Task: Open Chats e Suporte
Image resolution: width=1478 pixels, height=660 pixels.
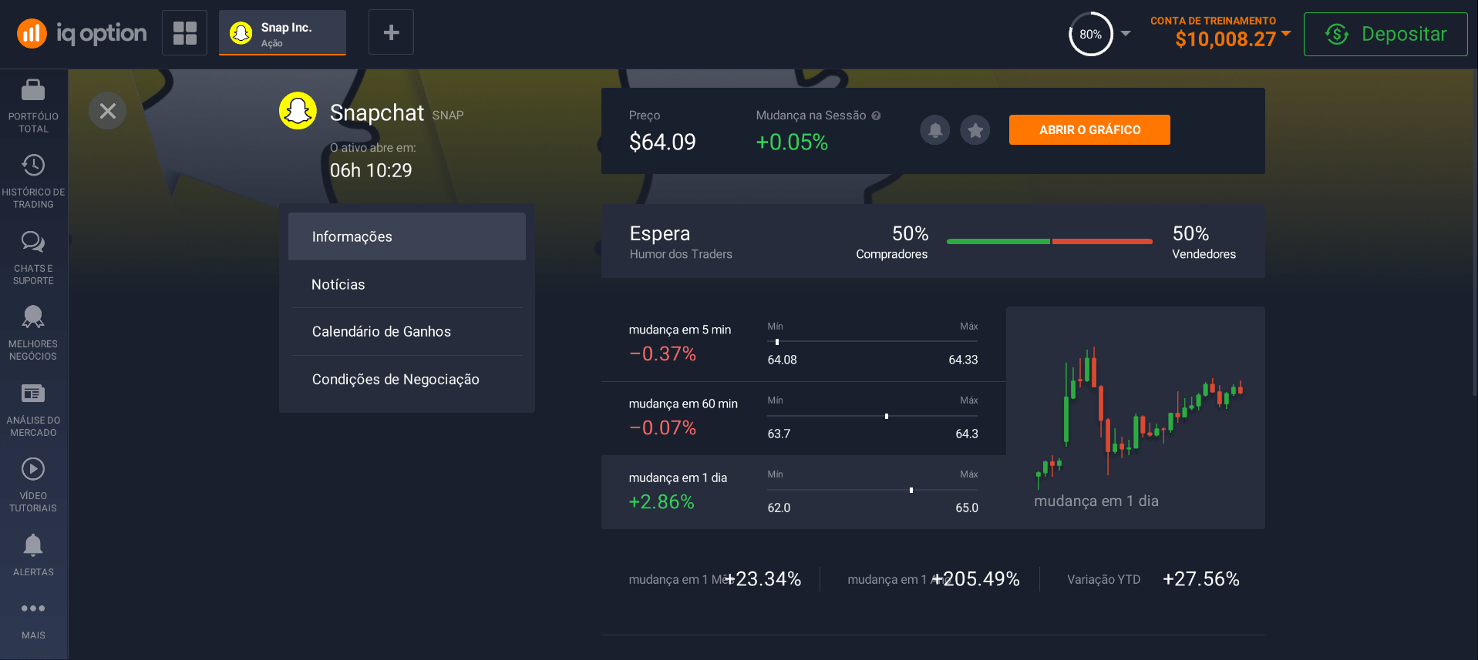Action: [33, 258]
